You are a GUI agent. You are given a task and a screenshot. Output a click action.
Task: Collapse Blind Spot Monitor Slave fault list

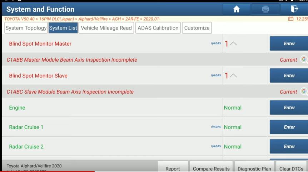[x=233, y=76]
